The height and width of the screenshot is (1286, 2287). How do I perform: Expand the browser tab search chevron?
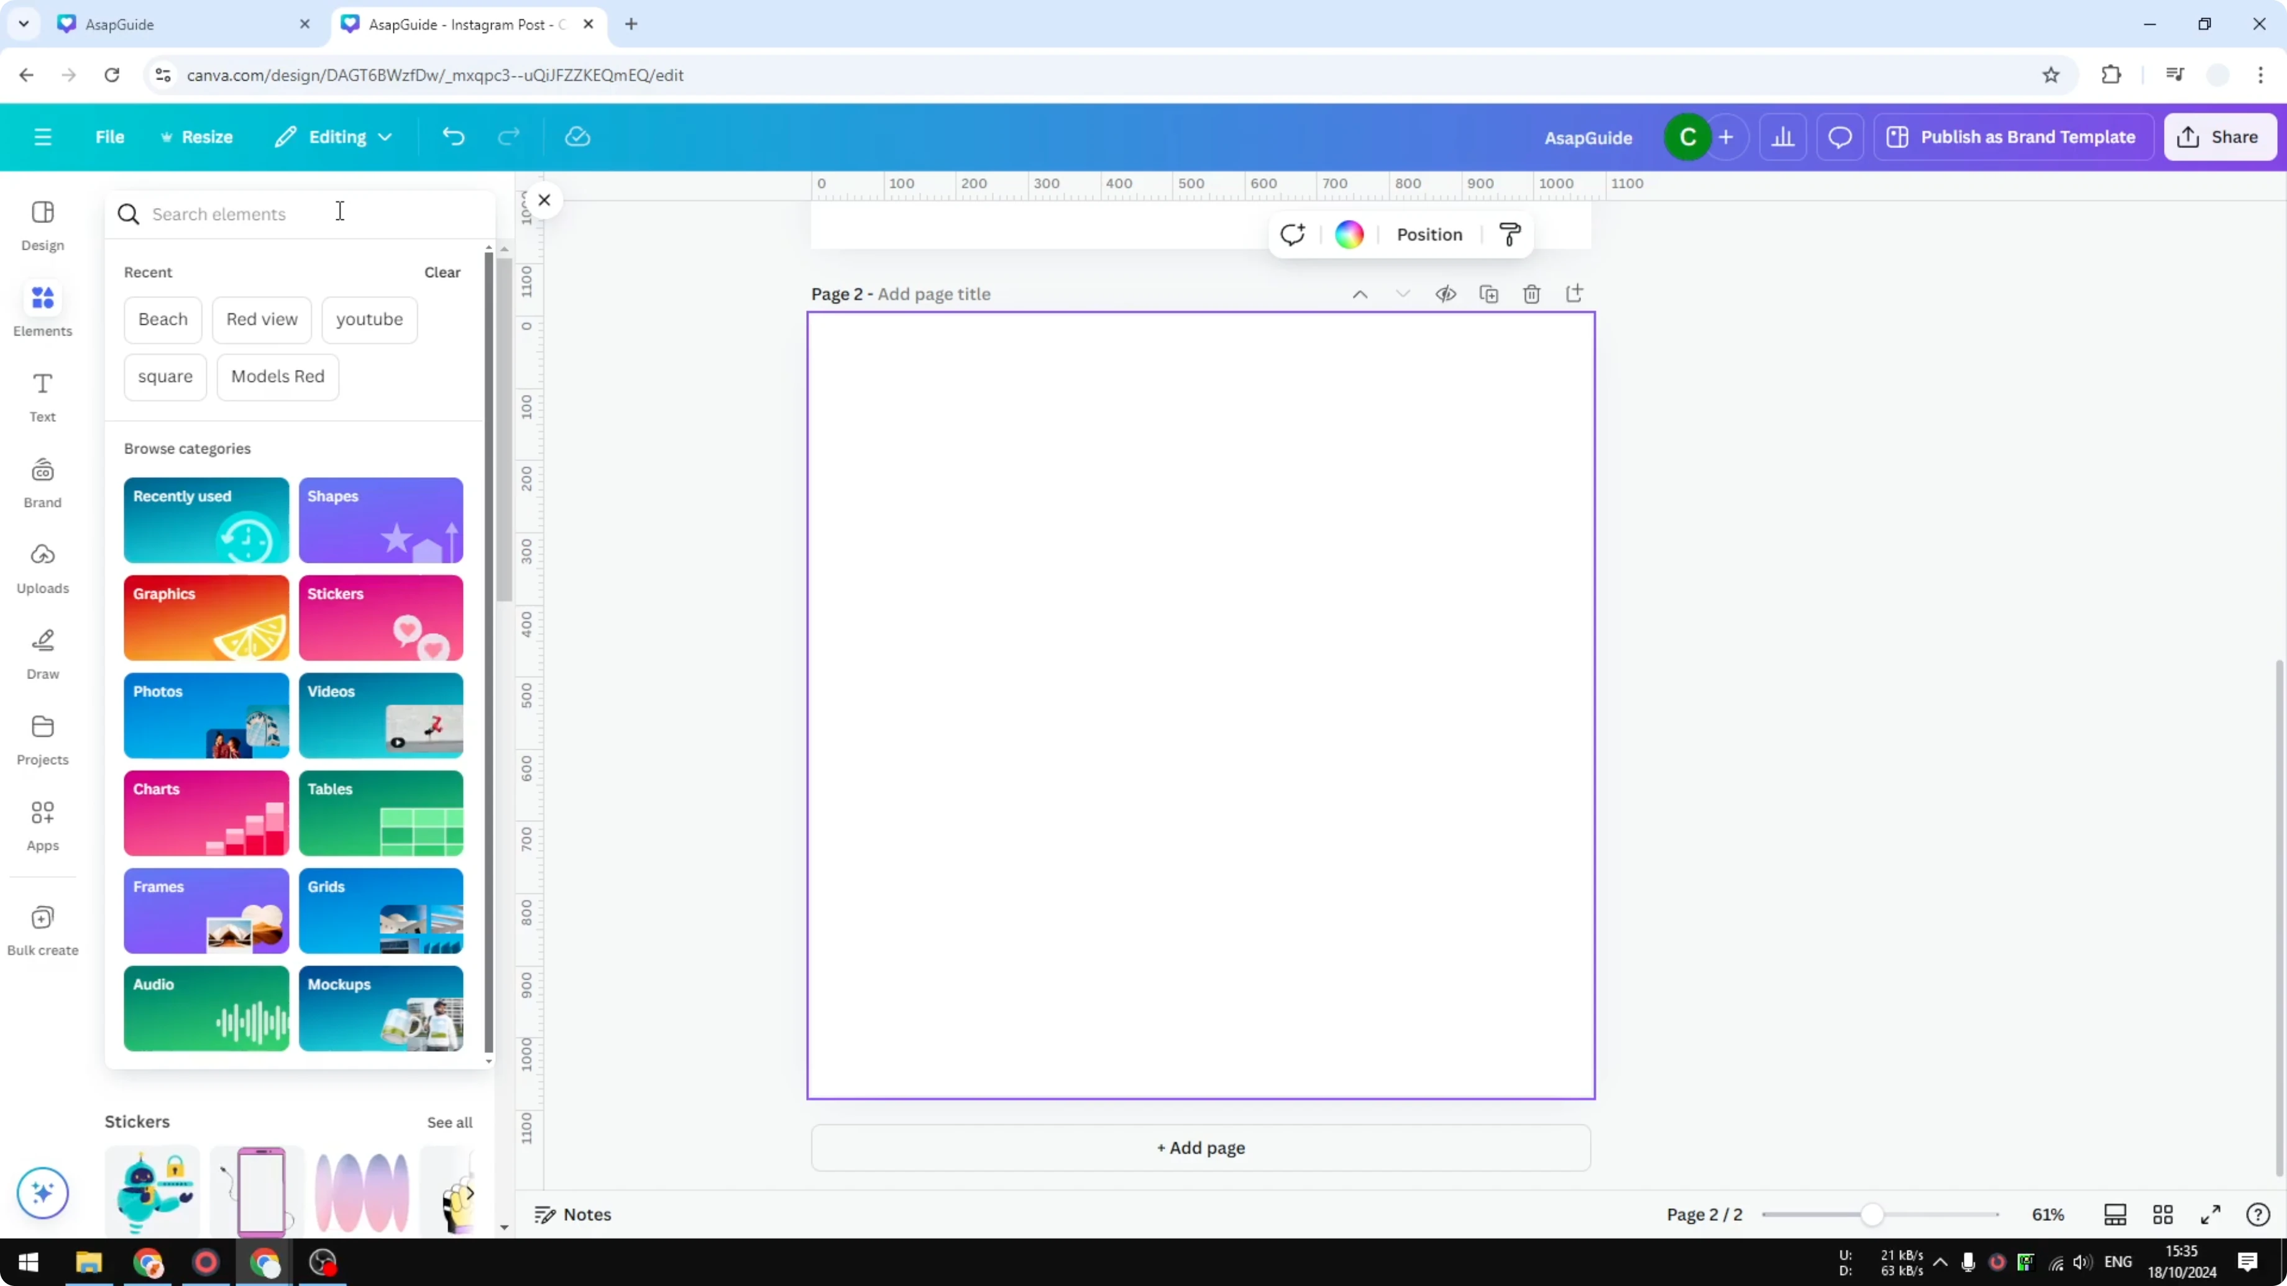click(23, 24)
